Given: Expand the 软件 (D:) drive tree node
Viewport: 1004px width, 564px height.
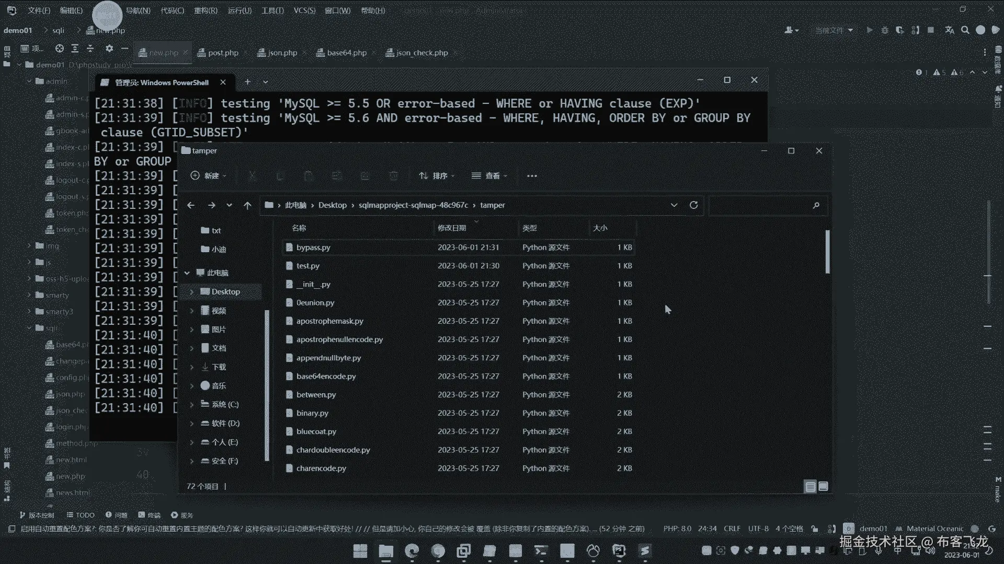Looking at the screenshot, I should coord(191,424).
